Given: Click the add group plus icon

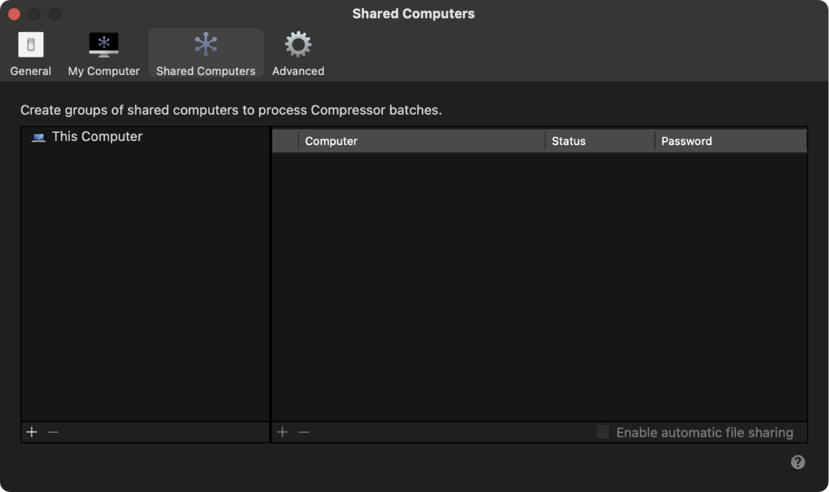Looking at the screenshot, I should [x=31, y=432].
